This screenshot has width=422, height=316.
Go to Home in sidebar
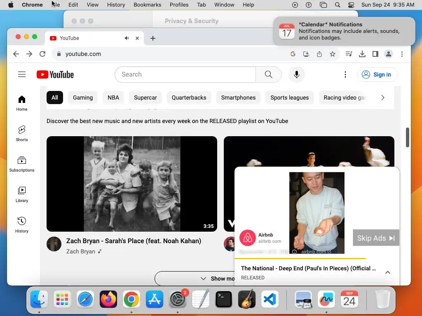[x=22, y=103]
